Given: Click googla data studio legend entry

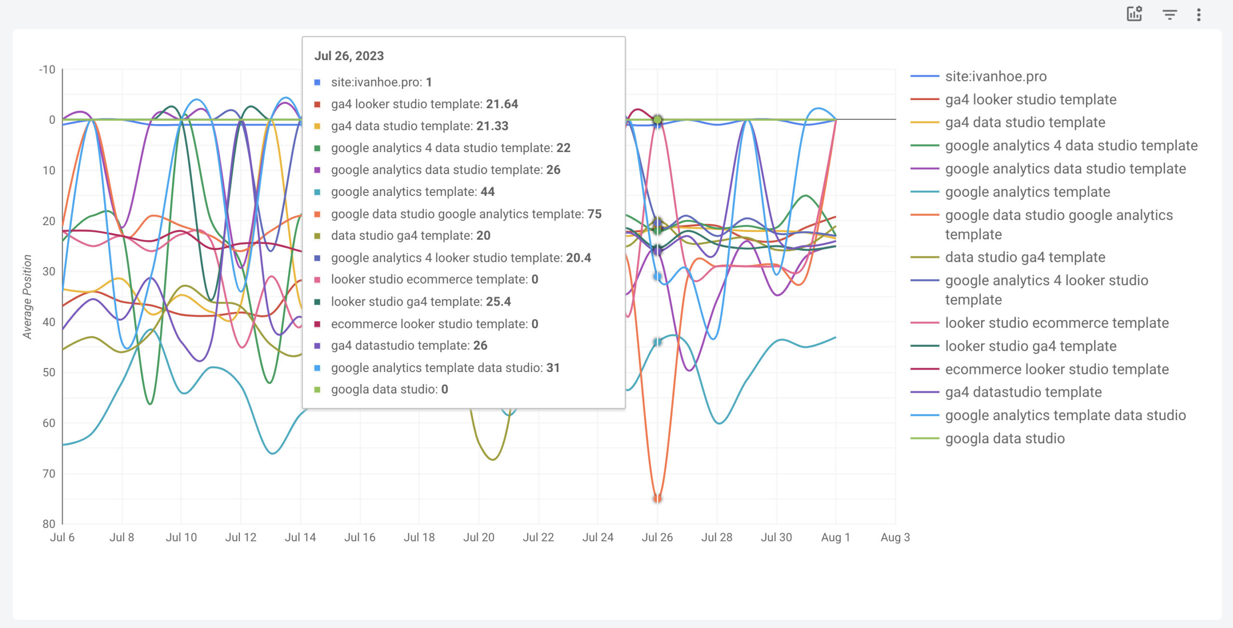Looking at the screenshot, I should pyautogui.click(x=1004, y=438).
